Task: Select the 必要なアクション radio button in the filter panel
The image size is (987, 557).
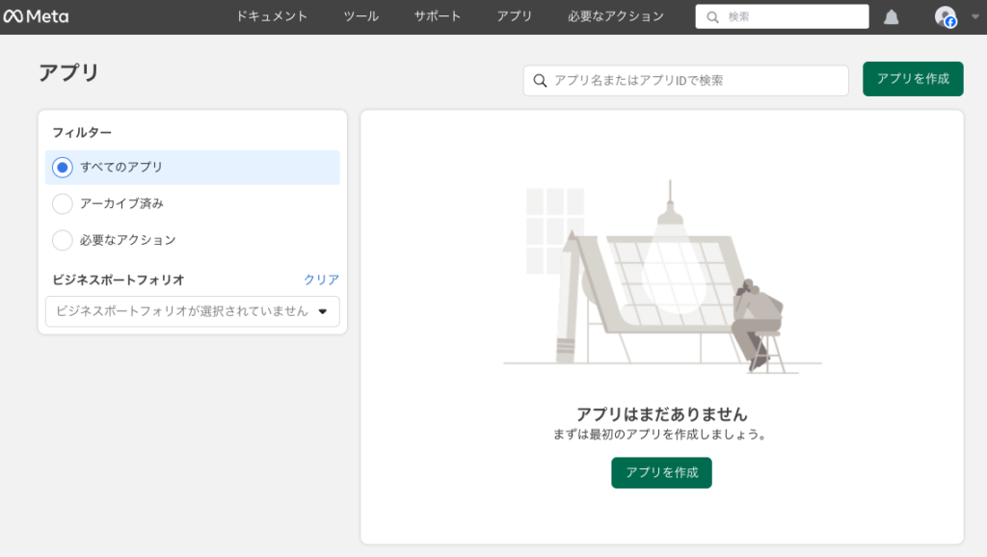Action: (x=63, y=240)
